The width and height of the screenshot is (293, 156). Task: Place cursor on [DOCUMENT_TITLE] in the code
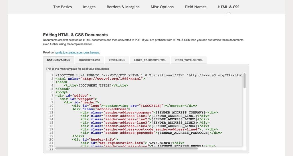95,85
